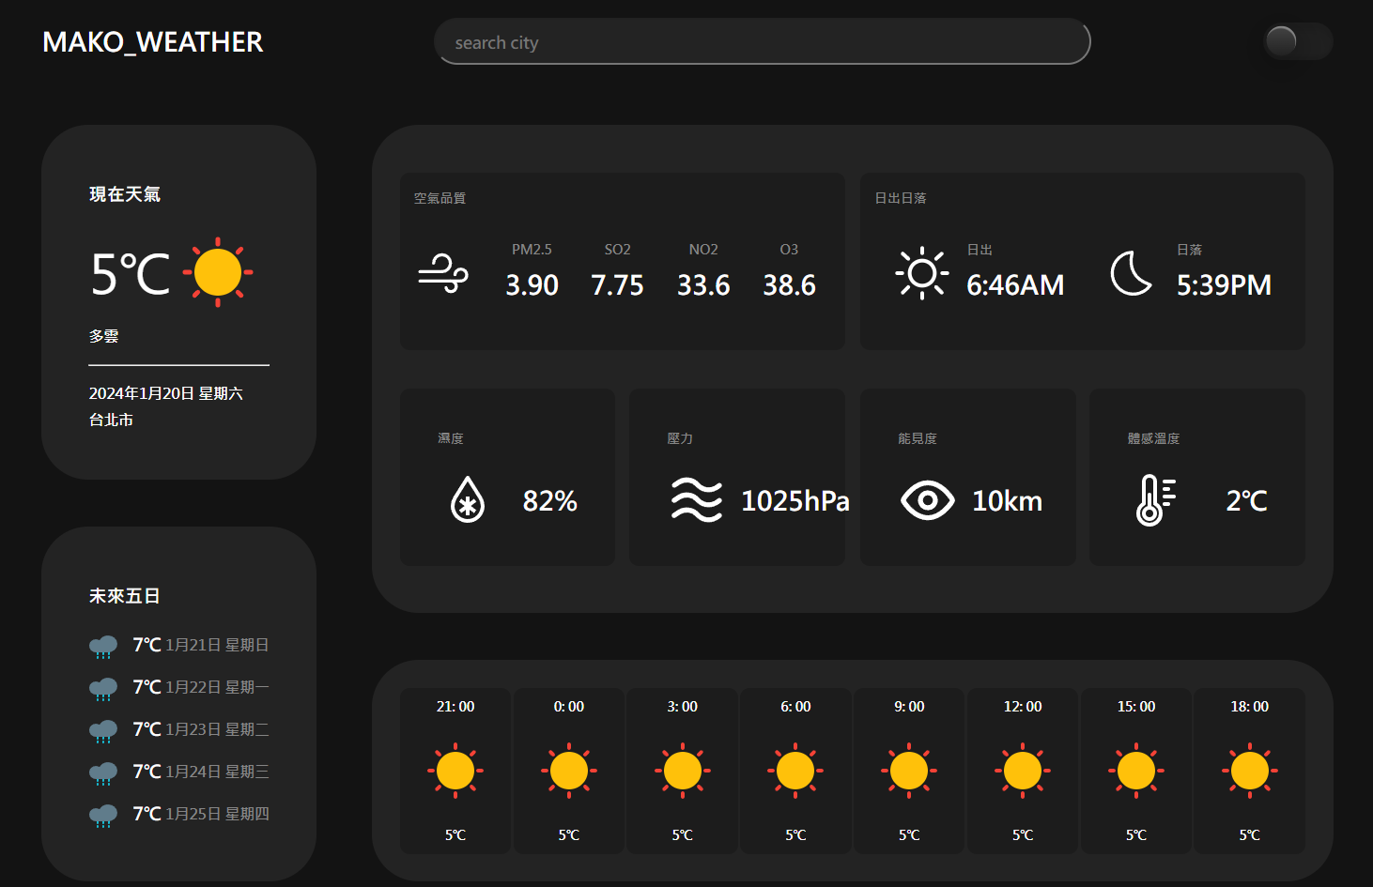
Task: Click the 1025hPa pressure reading
Action: 794,501
